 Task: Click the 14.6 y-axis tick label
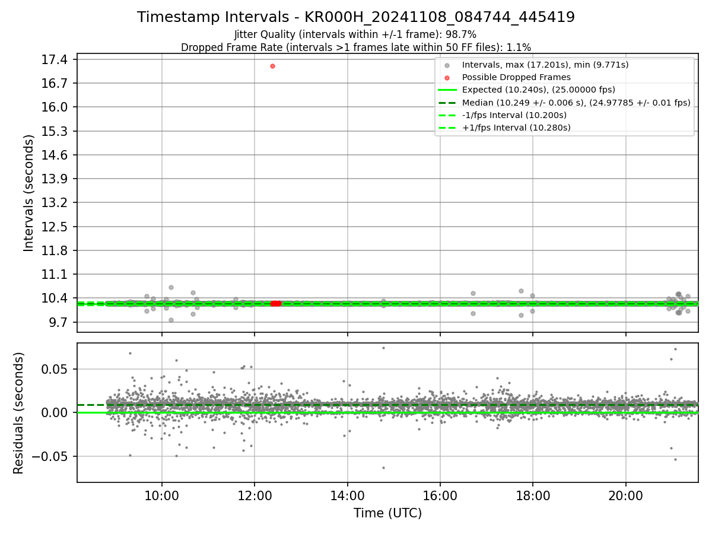(56, 155)
